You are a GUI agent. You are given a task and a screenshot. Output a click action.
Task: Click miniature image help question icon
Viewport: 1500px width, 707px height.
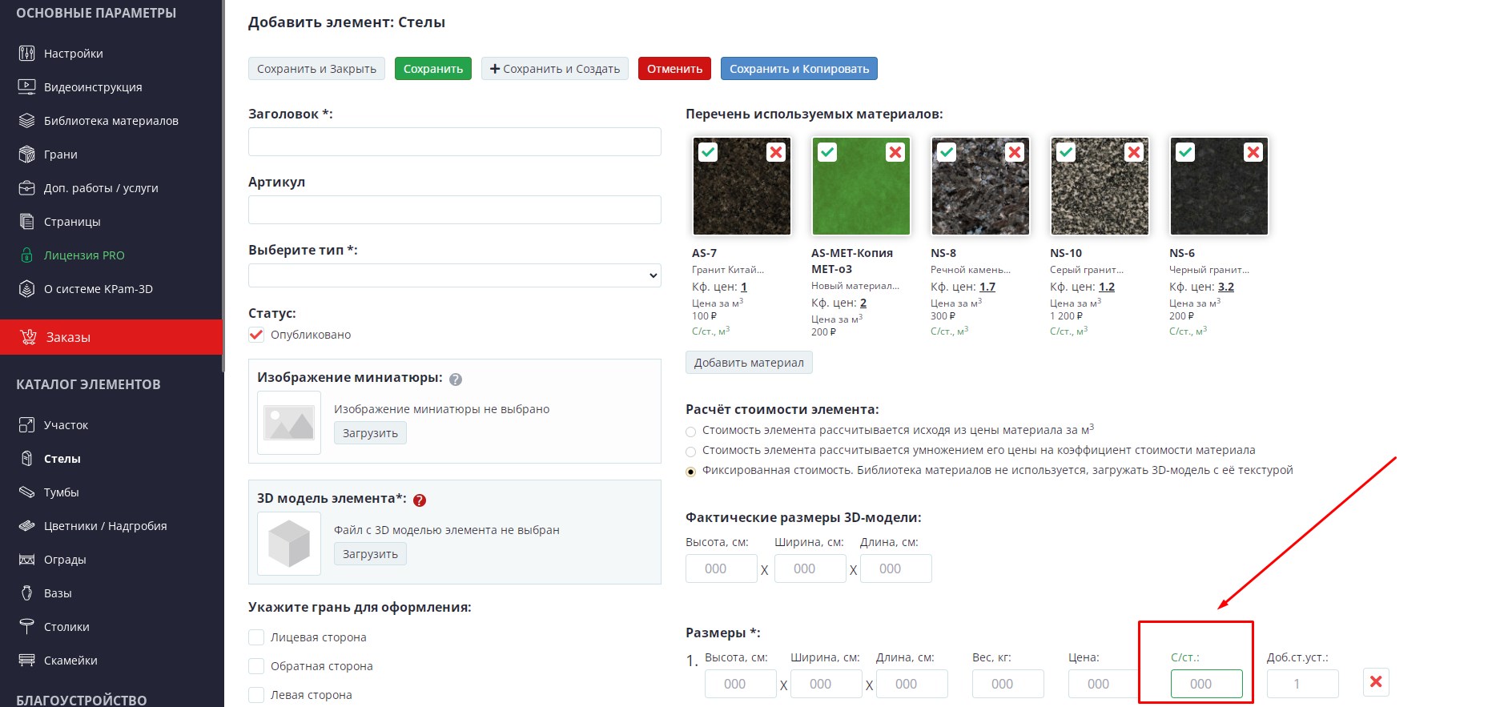pos(456,380)
